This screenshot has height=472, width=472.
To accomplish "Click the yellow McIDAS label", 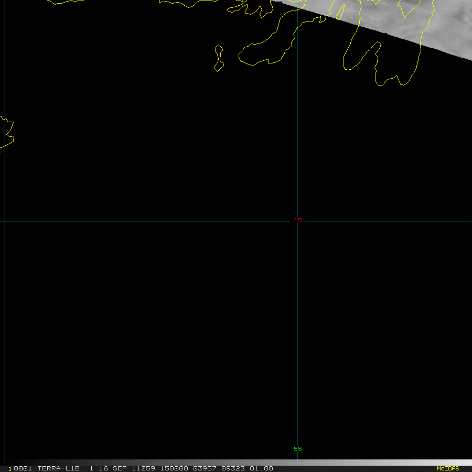I will (x=448, y=468).
